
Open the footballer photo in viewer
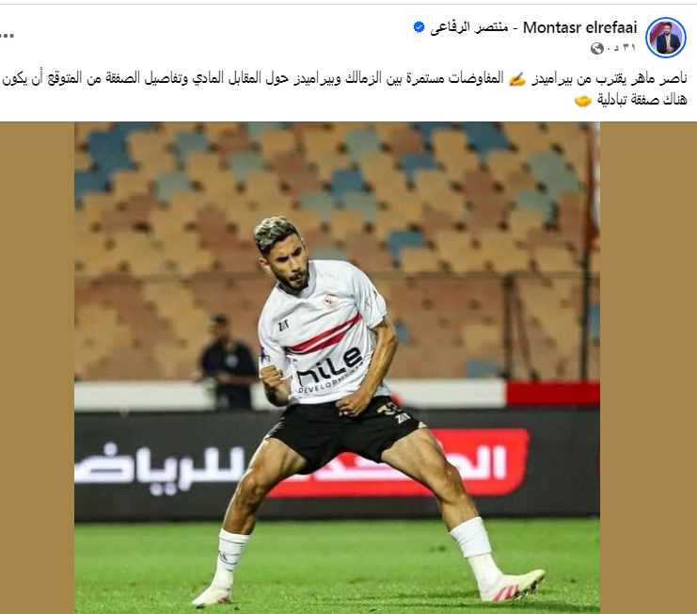pyautogui.click(x=337, y=367)
